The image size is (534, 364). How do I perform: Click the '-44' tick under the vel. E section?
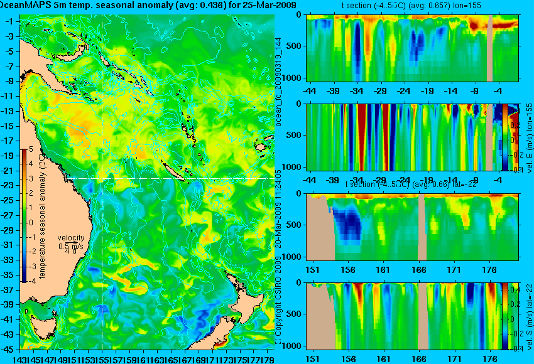click(x=309, y=180)
